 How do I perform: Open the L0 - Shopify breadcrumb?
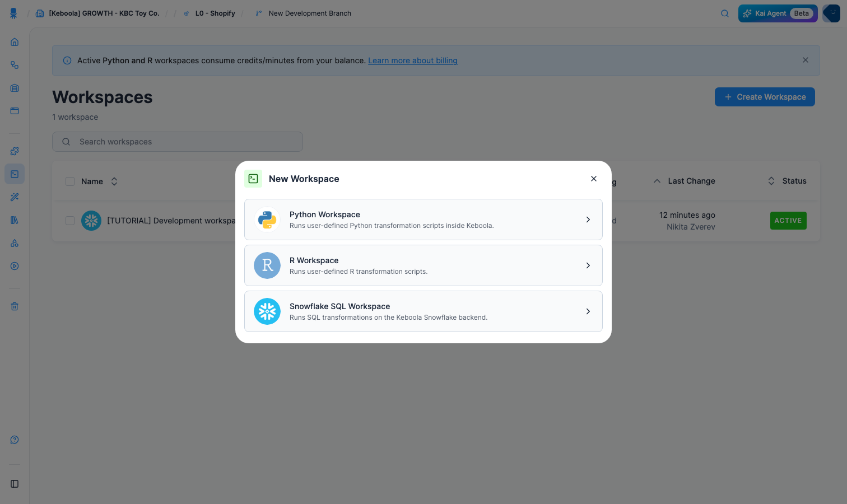tap(210, 13)
